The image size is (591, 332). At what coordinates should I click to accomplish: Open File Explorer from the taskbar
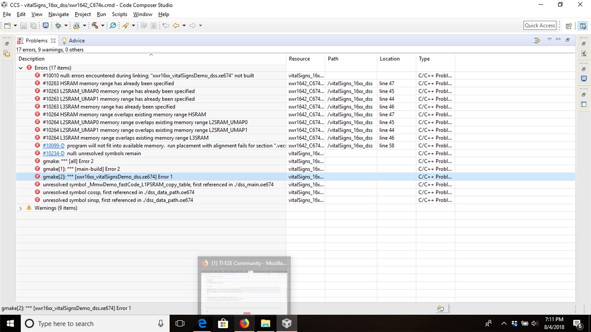[266, 323]
